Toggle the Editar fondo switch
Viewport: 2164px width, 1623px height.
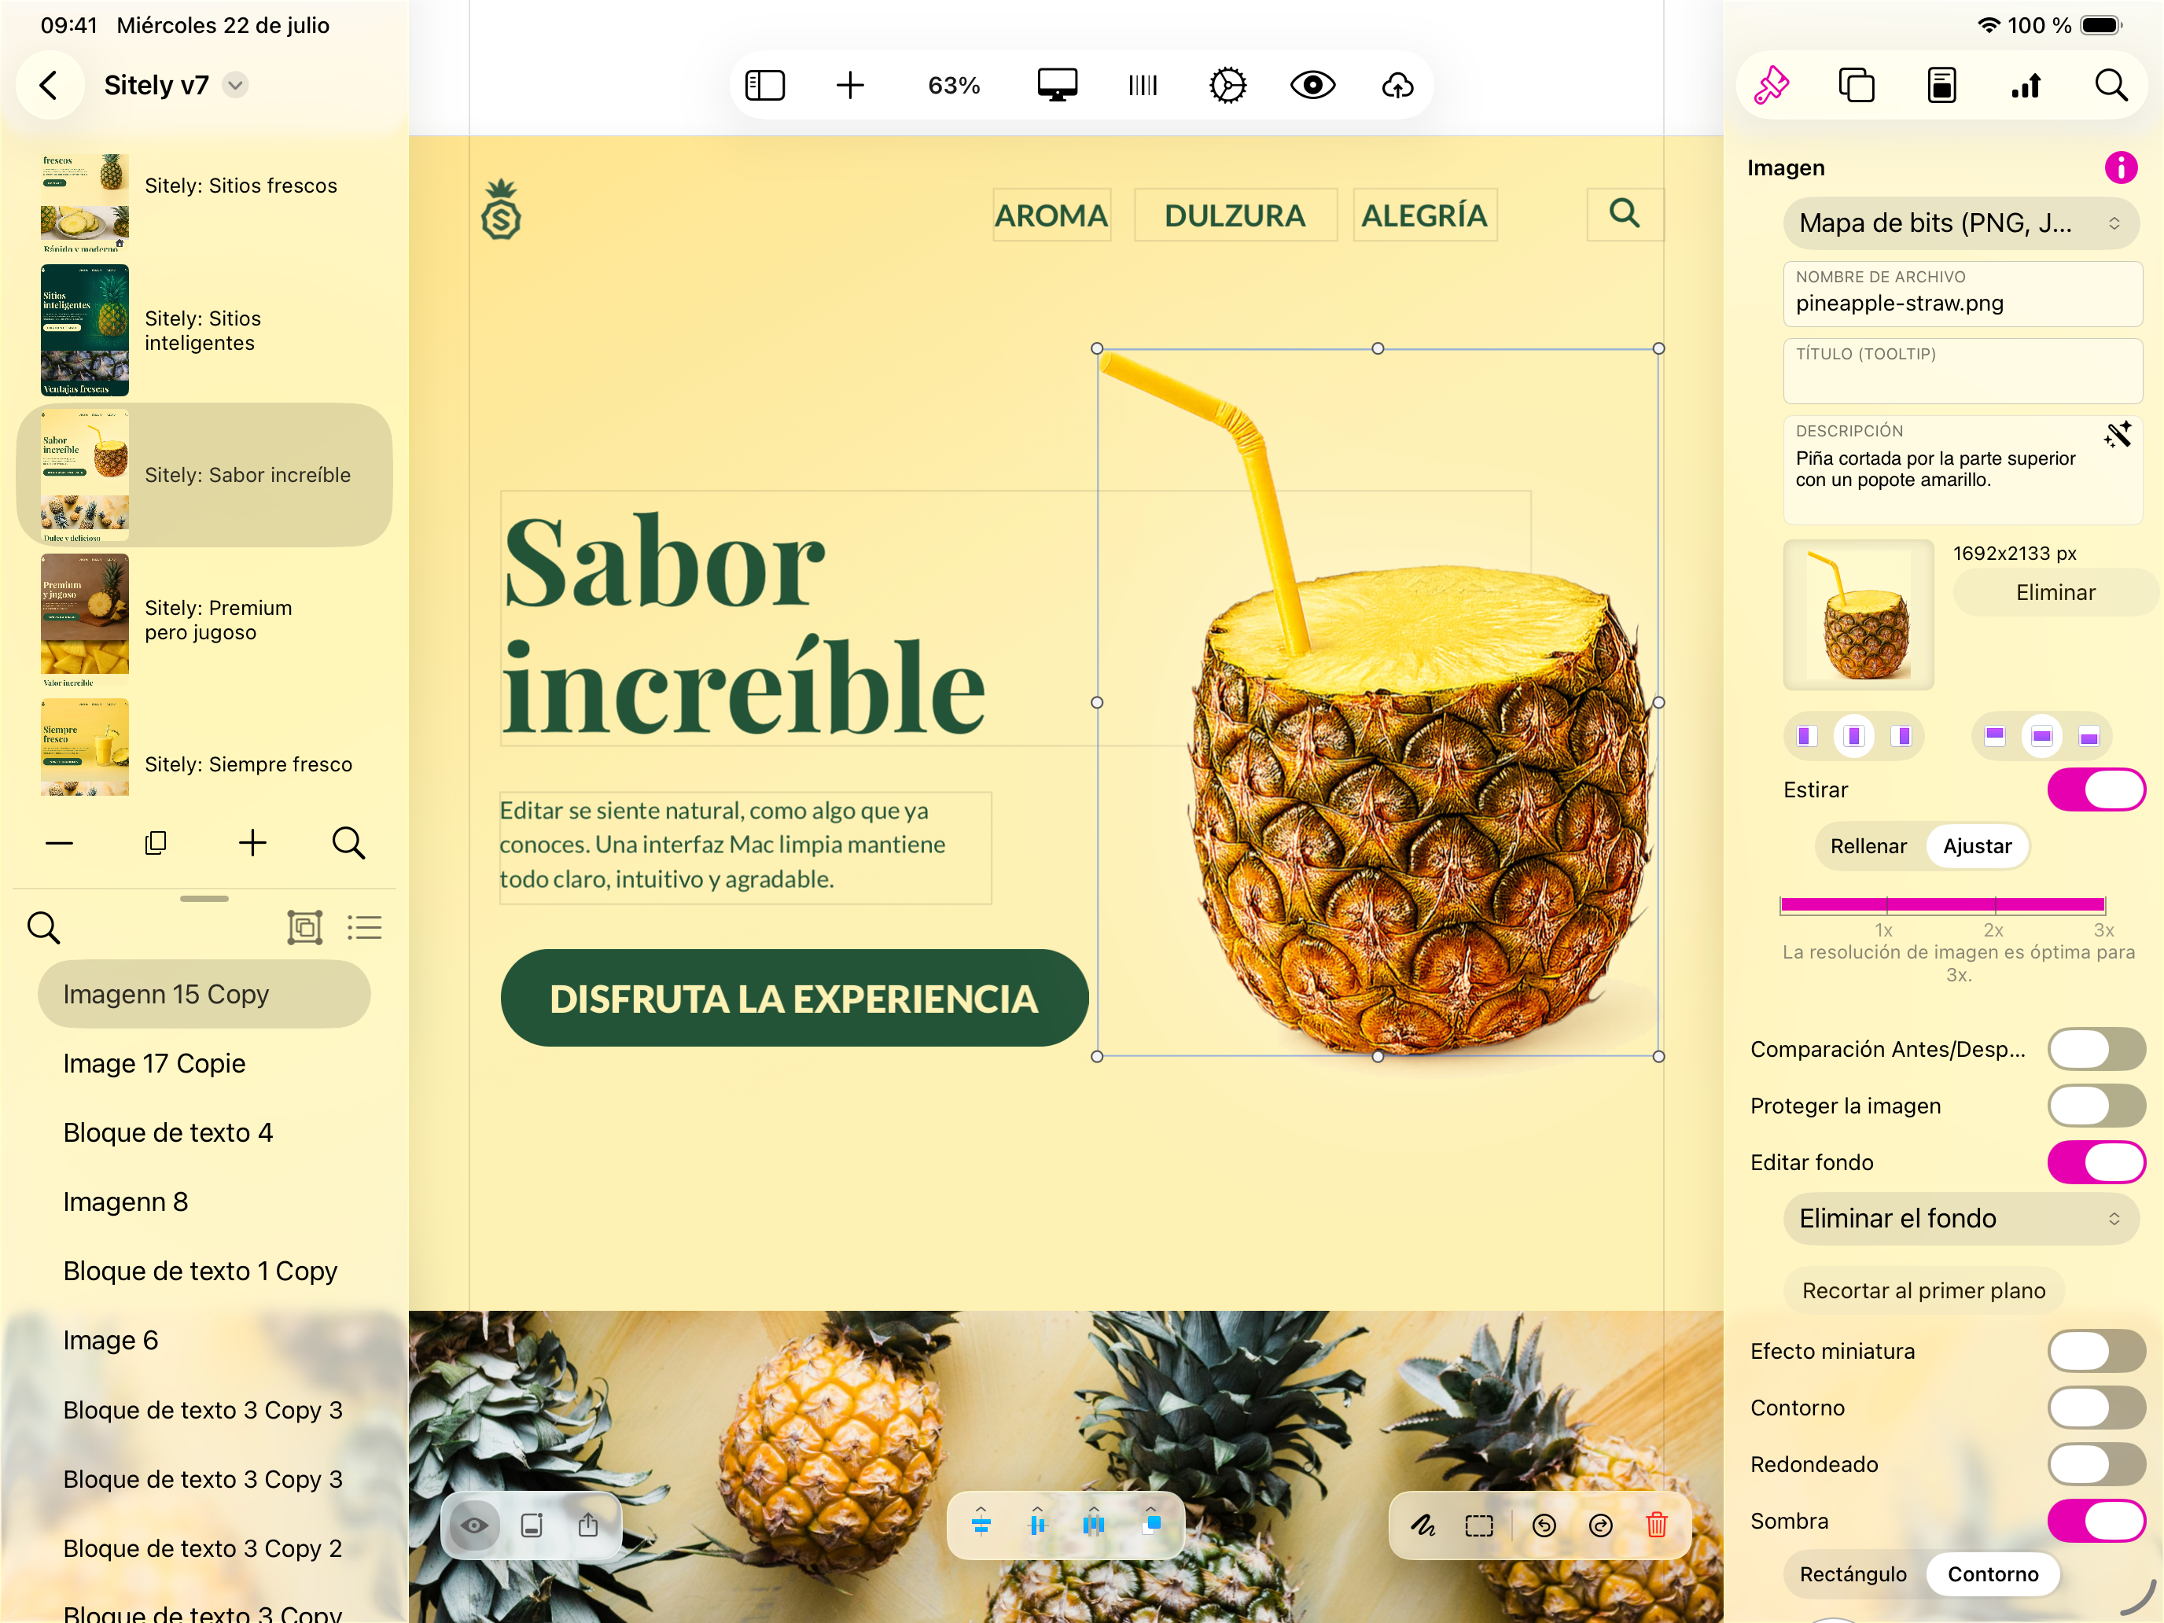(x=2096, y=1162)
